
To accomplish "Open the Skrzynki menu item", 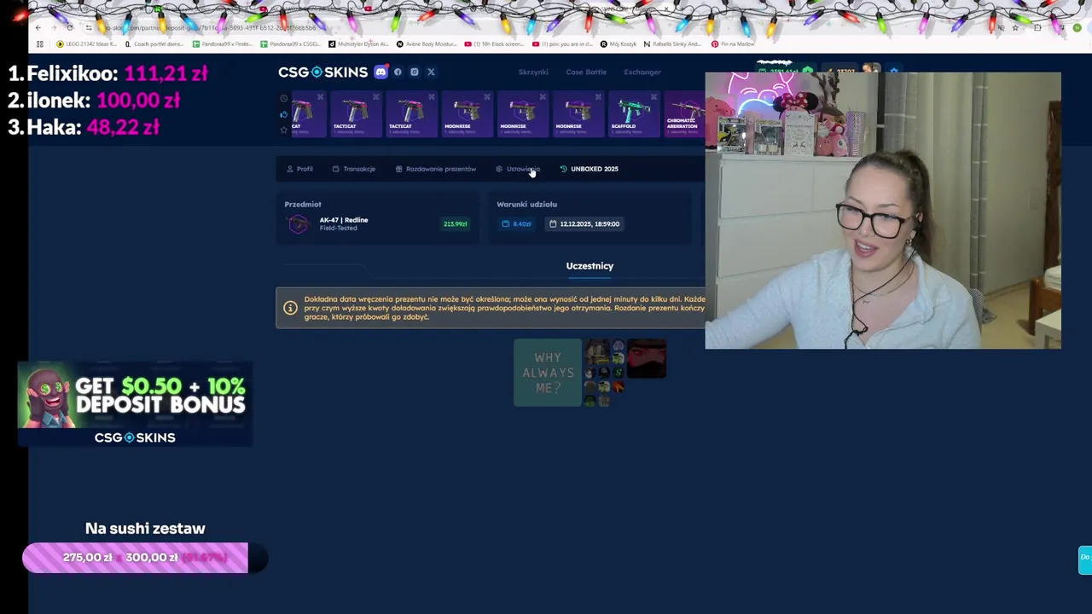I will [533, 72].
